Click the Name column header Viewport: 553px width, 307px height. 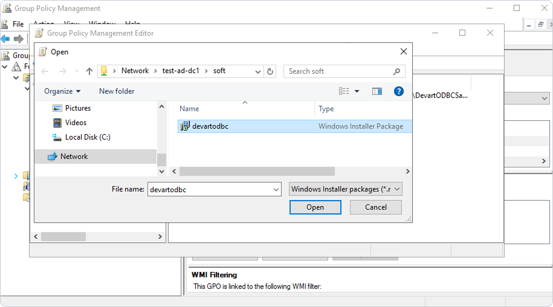point(189,109)
